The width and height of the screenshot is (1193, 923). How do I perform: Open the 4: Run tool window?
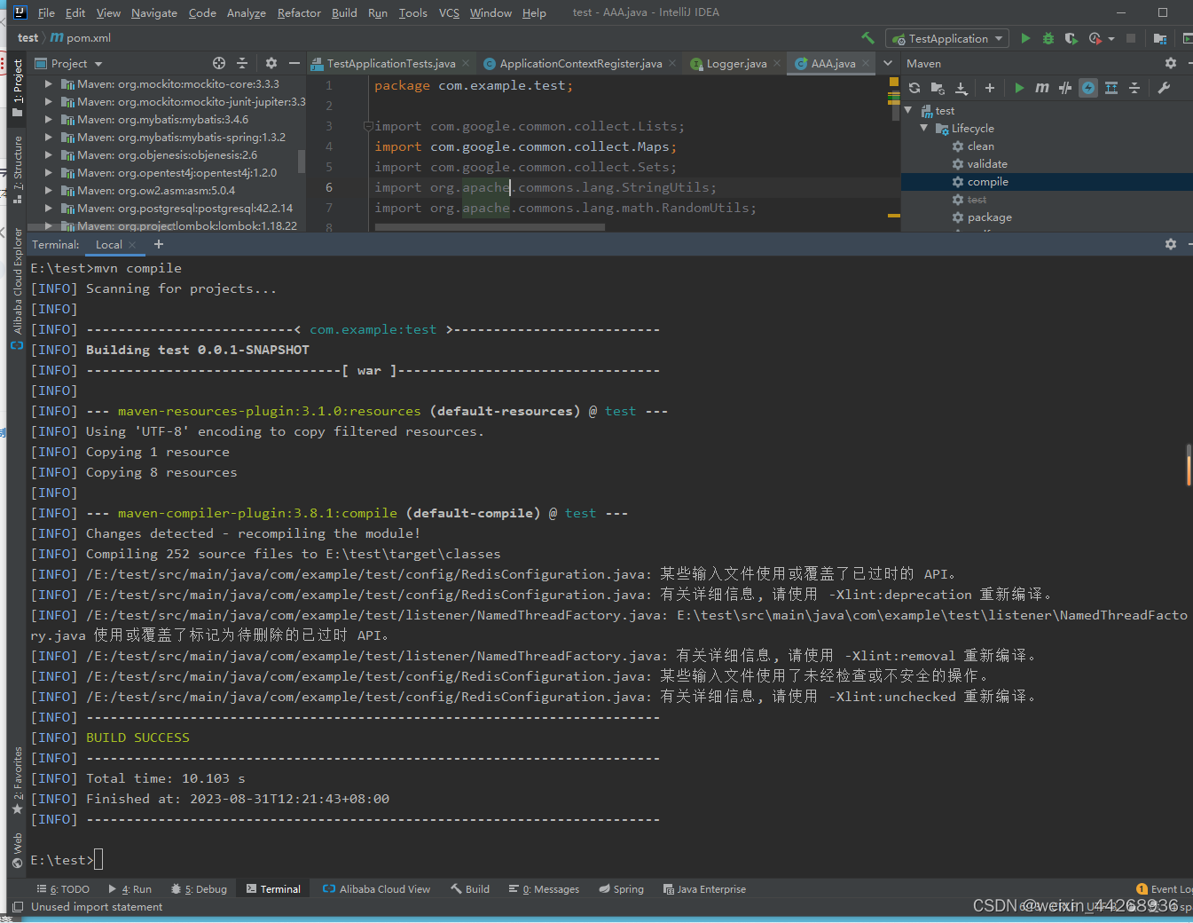(x=130, y=889)
